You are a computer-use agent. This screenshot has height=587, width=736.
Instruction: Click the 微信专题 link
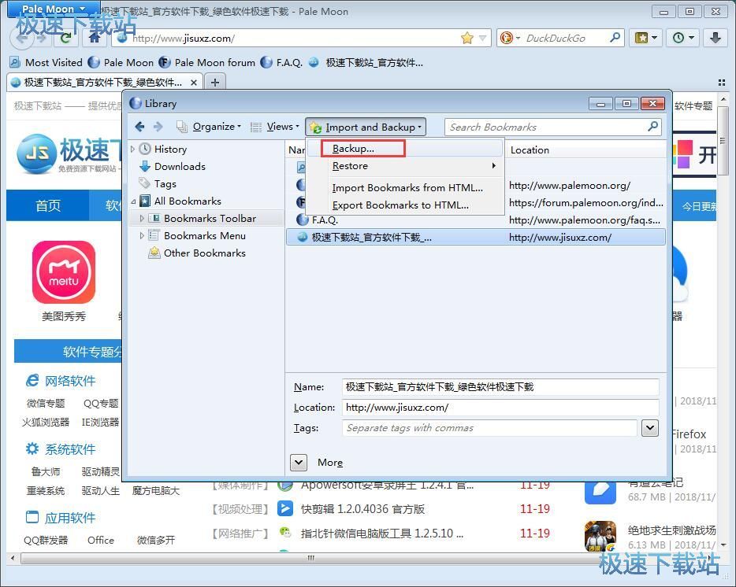[46, 403]
